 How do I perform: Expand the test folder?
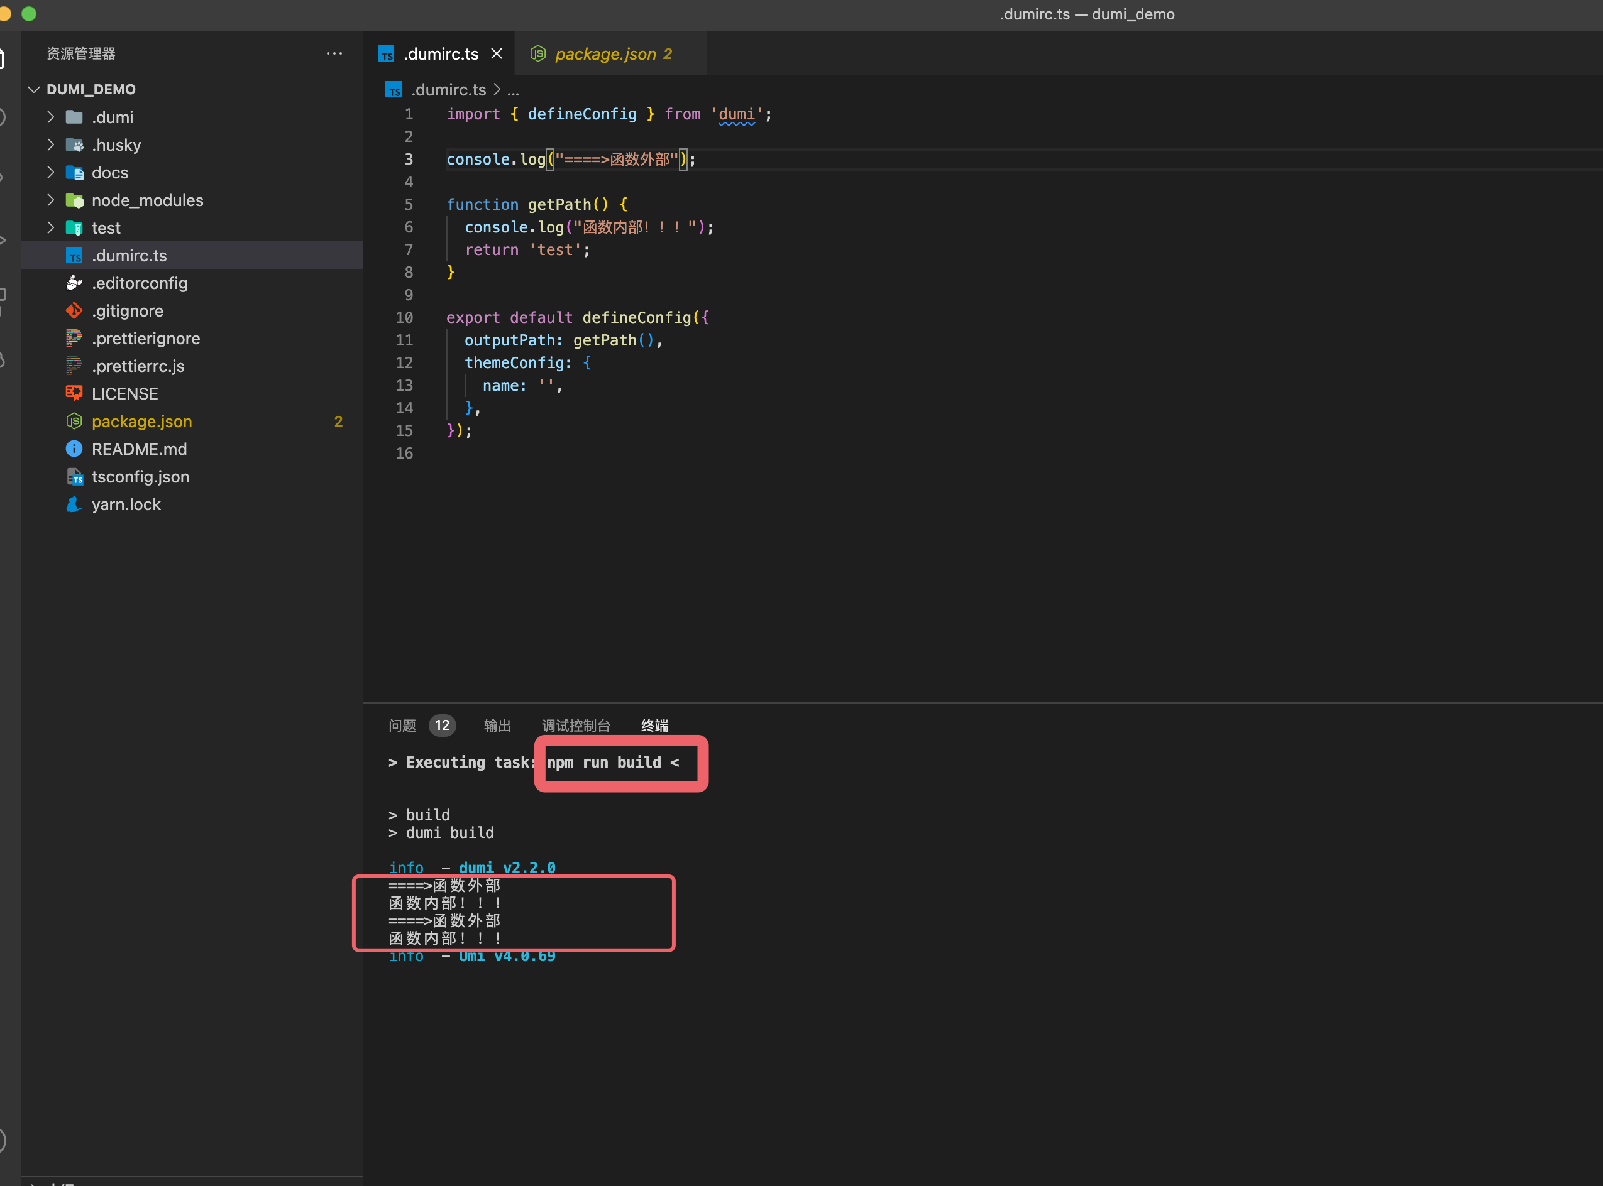pos(50,227)
